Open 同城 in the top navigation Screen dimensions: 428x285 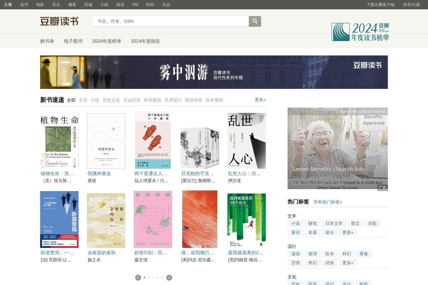[x=88, y=5]
